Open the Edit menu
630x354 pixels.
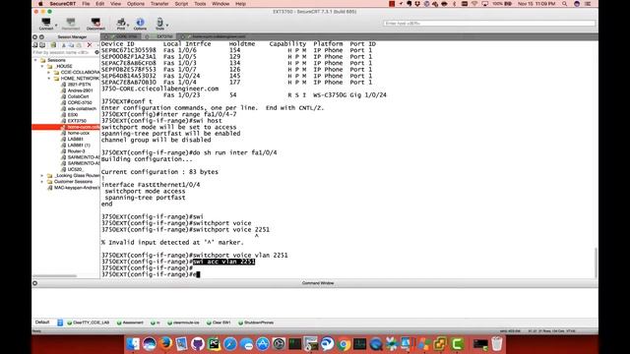click(100, 4)
